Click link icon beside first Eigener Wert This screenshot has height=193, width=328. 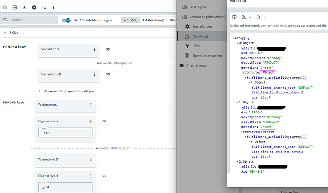108,122
